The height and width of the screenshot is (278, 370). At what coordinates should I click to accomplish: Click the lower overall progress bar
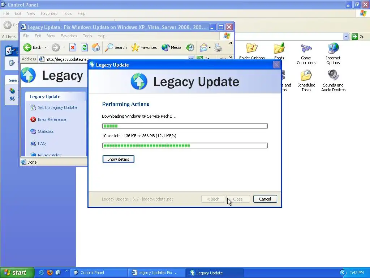tap(185, 146)
